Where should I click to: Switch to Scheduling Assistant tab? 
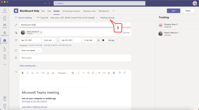(72, 11)
